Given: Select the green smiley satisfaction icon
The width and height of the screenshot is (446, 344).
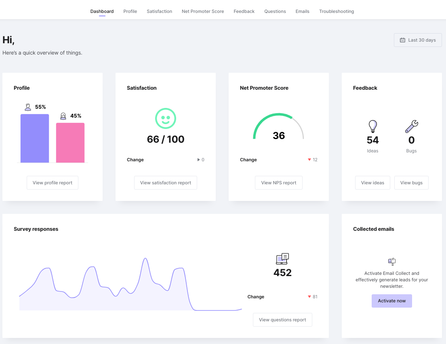Looking at the screenshot, I should [x=166, y=118].
